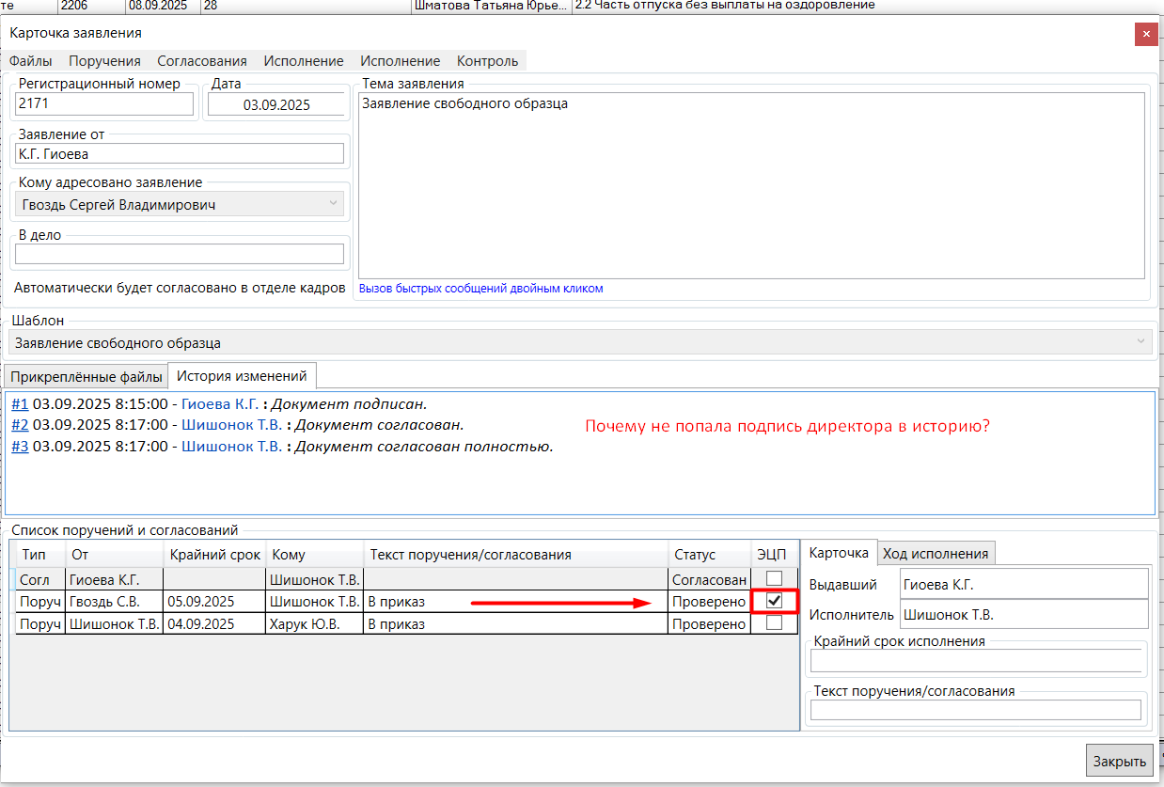Click Шишонок Т.В. link in entry #2
This screenshot has height=787, width=1164.
231,425
